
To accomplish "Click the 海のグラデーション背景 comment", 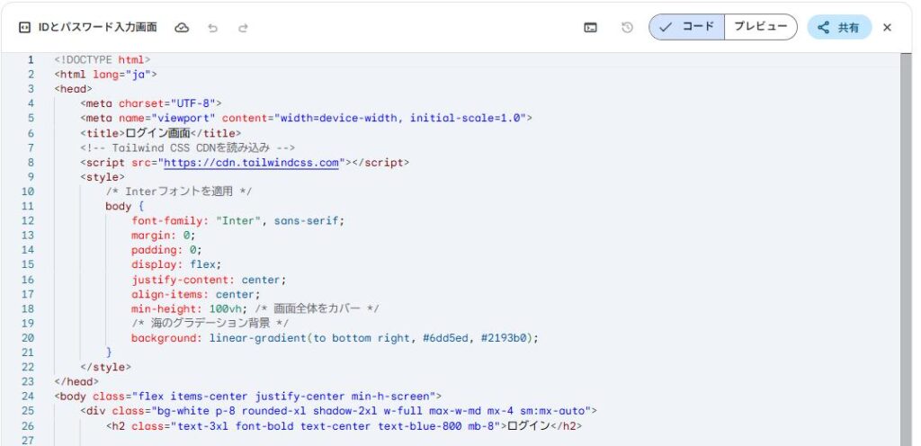I will (210, 324).
